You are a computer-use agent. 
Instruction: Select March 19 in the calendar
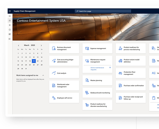pos(34,61)
